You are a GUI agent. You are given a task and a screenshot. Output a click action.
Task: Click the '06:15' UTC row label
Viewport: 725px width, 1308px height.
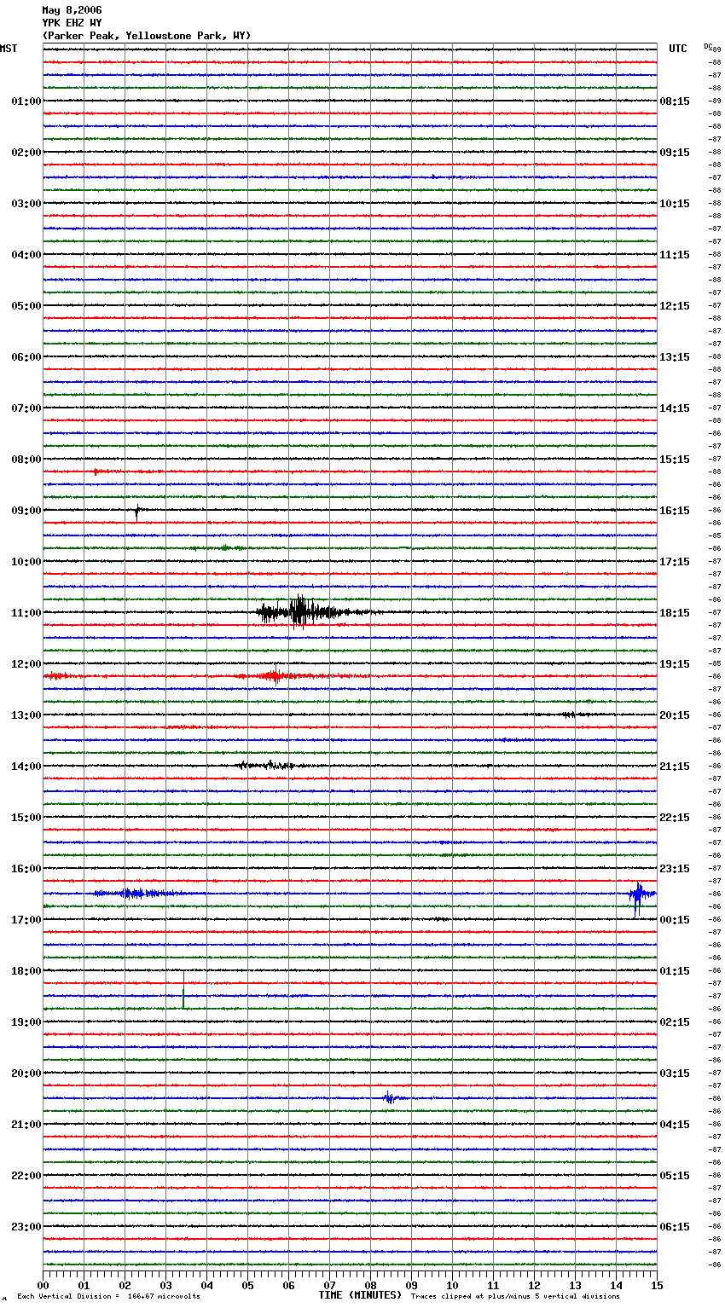coord(675,1227)
